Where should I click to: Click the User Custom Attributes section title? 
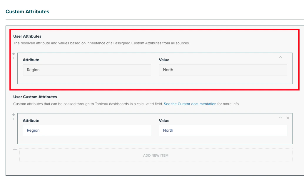pos(35,97)
